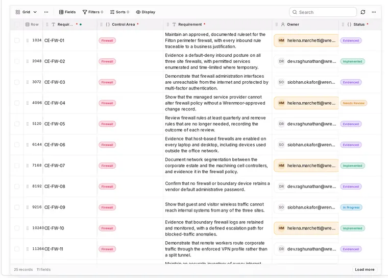
Task: Click the drag handle of row 1024
Action: point(28,40)
